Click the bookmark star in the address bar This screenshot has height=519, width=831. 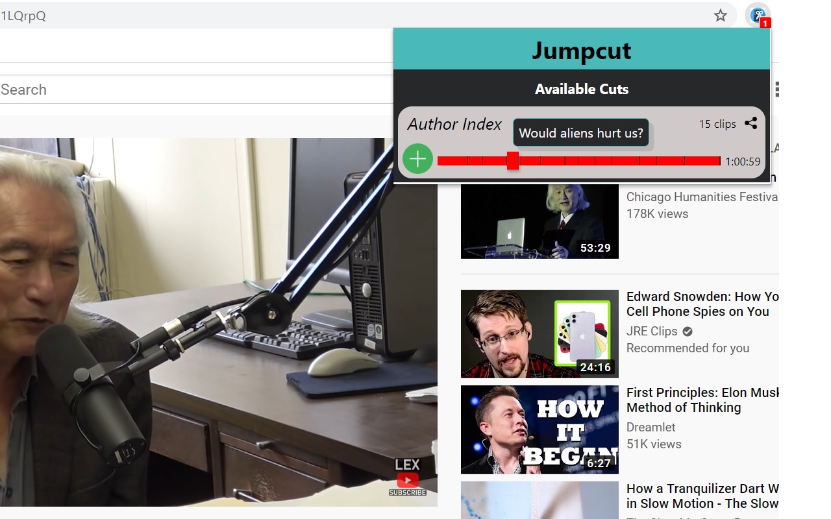pyautogui.click(x=721, y=15)
